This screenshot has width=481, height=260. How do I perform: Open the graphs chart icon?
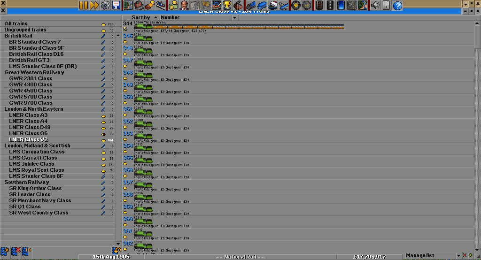point(217,5)
